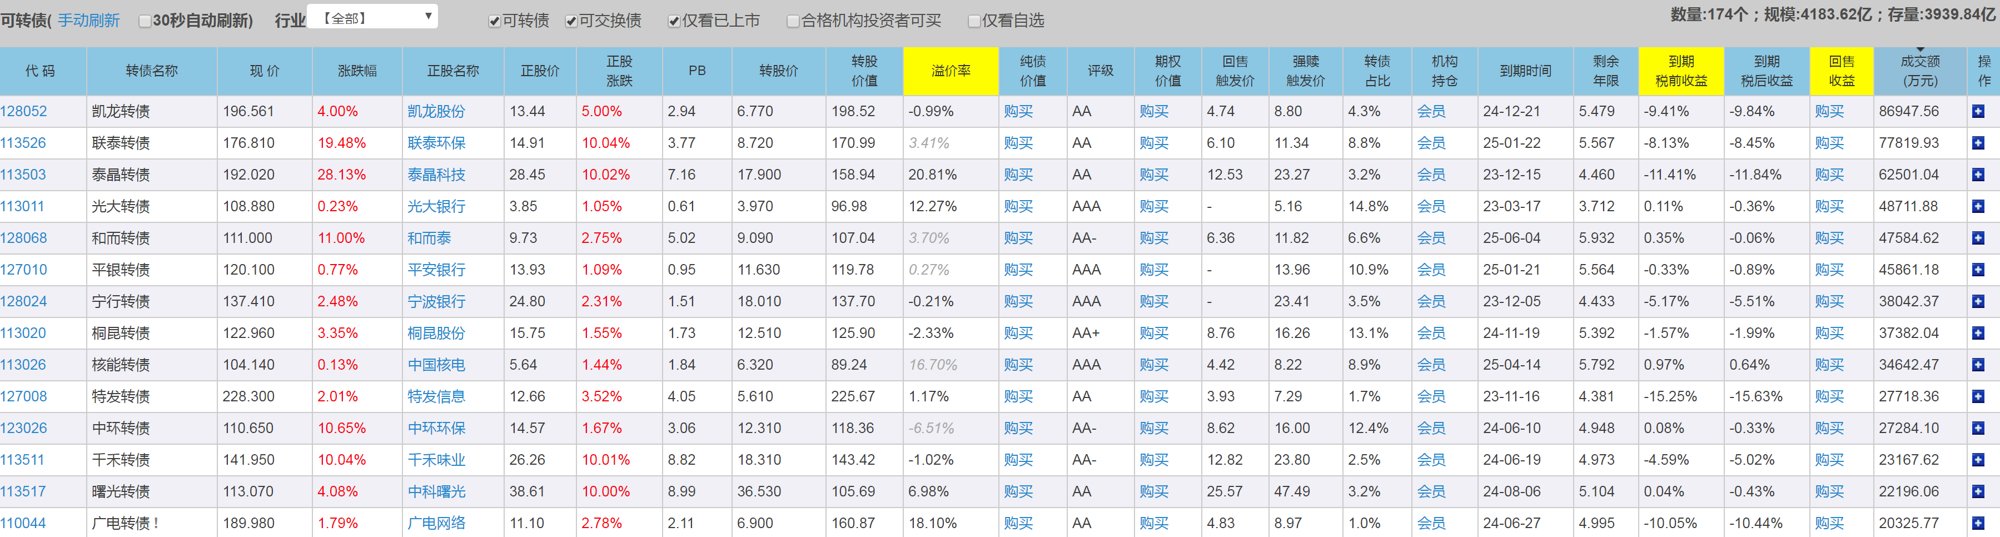Image resolution: width=2000 pixels, height=537 pixels.
Task: Uncheck the 可转债 checkbox
Action: click(494, 21)
